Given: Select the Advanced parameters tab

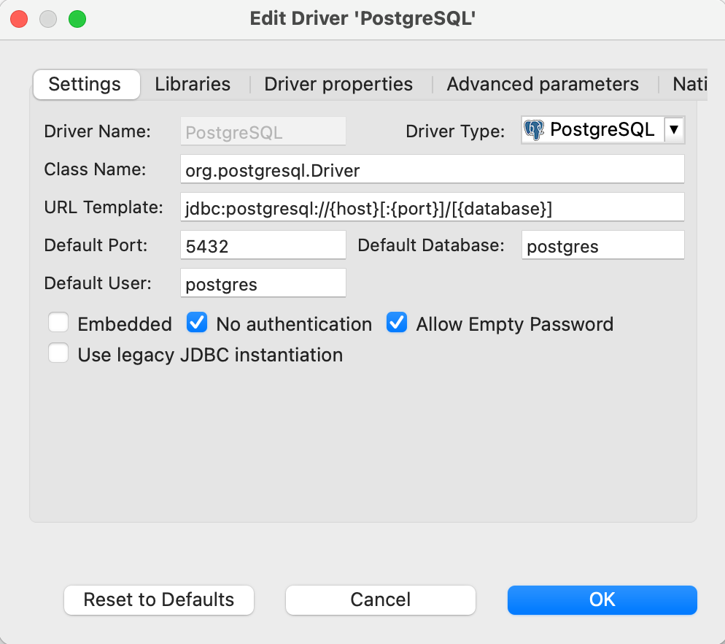Looking at the screenshot, I should 543,84.
